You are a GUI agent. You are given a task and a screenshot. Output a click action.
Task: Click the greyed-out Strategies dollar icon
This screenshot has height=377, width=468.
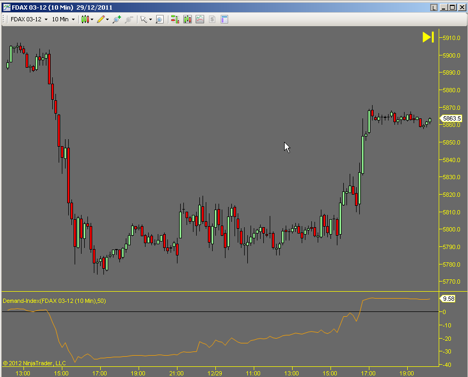[x=212, y=19]
